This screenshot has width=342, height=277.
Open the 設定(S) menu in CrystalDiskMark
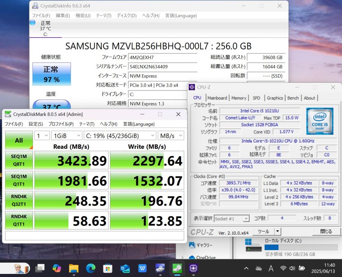pyautogui.click(x=36, y=124)
